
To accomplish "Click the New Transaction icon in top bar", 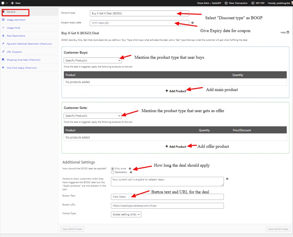I will coord(226,3).
